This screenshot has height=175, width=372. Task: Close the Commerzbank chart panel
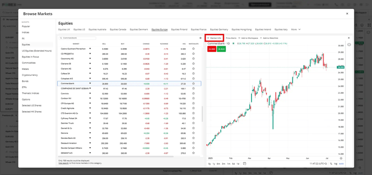(349, 38)
